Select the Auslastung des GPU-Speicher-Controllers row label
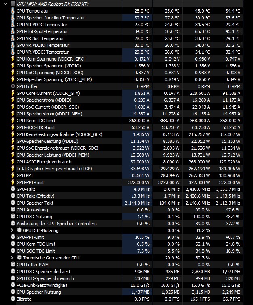The image size is (253, 305). click(x=57, y=224)
